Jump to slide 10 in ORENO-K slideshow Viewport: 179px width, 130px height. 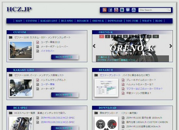coord(156,36)
